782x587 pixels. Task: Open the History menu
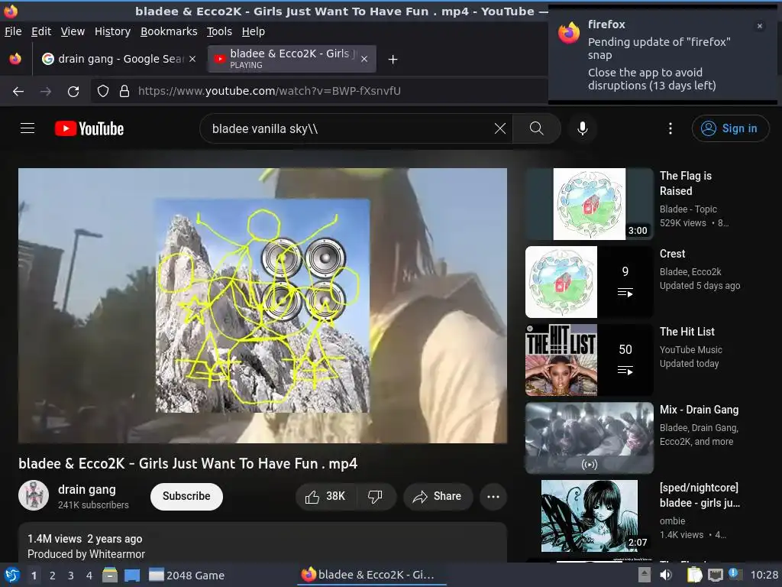click(113, 31)
